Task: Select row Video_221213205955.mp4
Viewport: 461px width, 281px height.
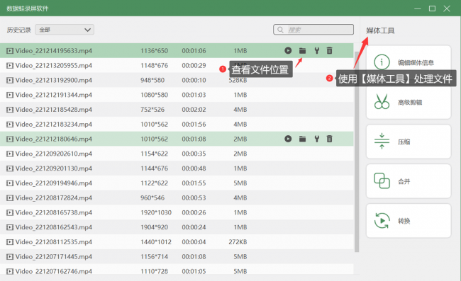Action: (177, 65)
